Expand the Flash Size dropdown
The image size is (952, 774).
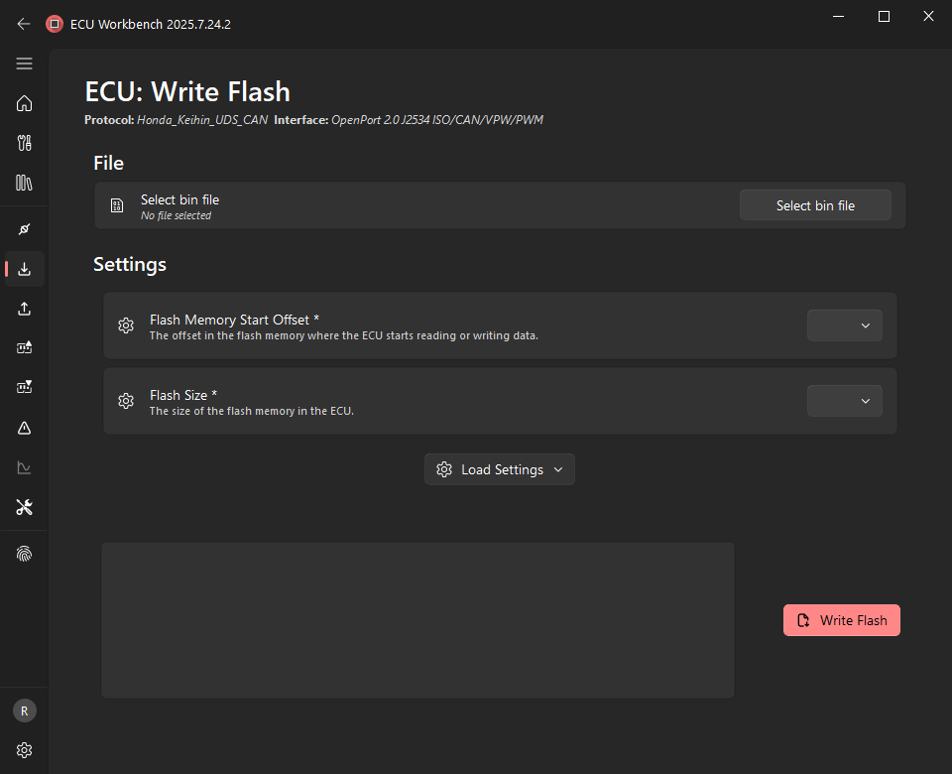pyautogui.click(x=844, y=400)
